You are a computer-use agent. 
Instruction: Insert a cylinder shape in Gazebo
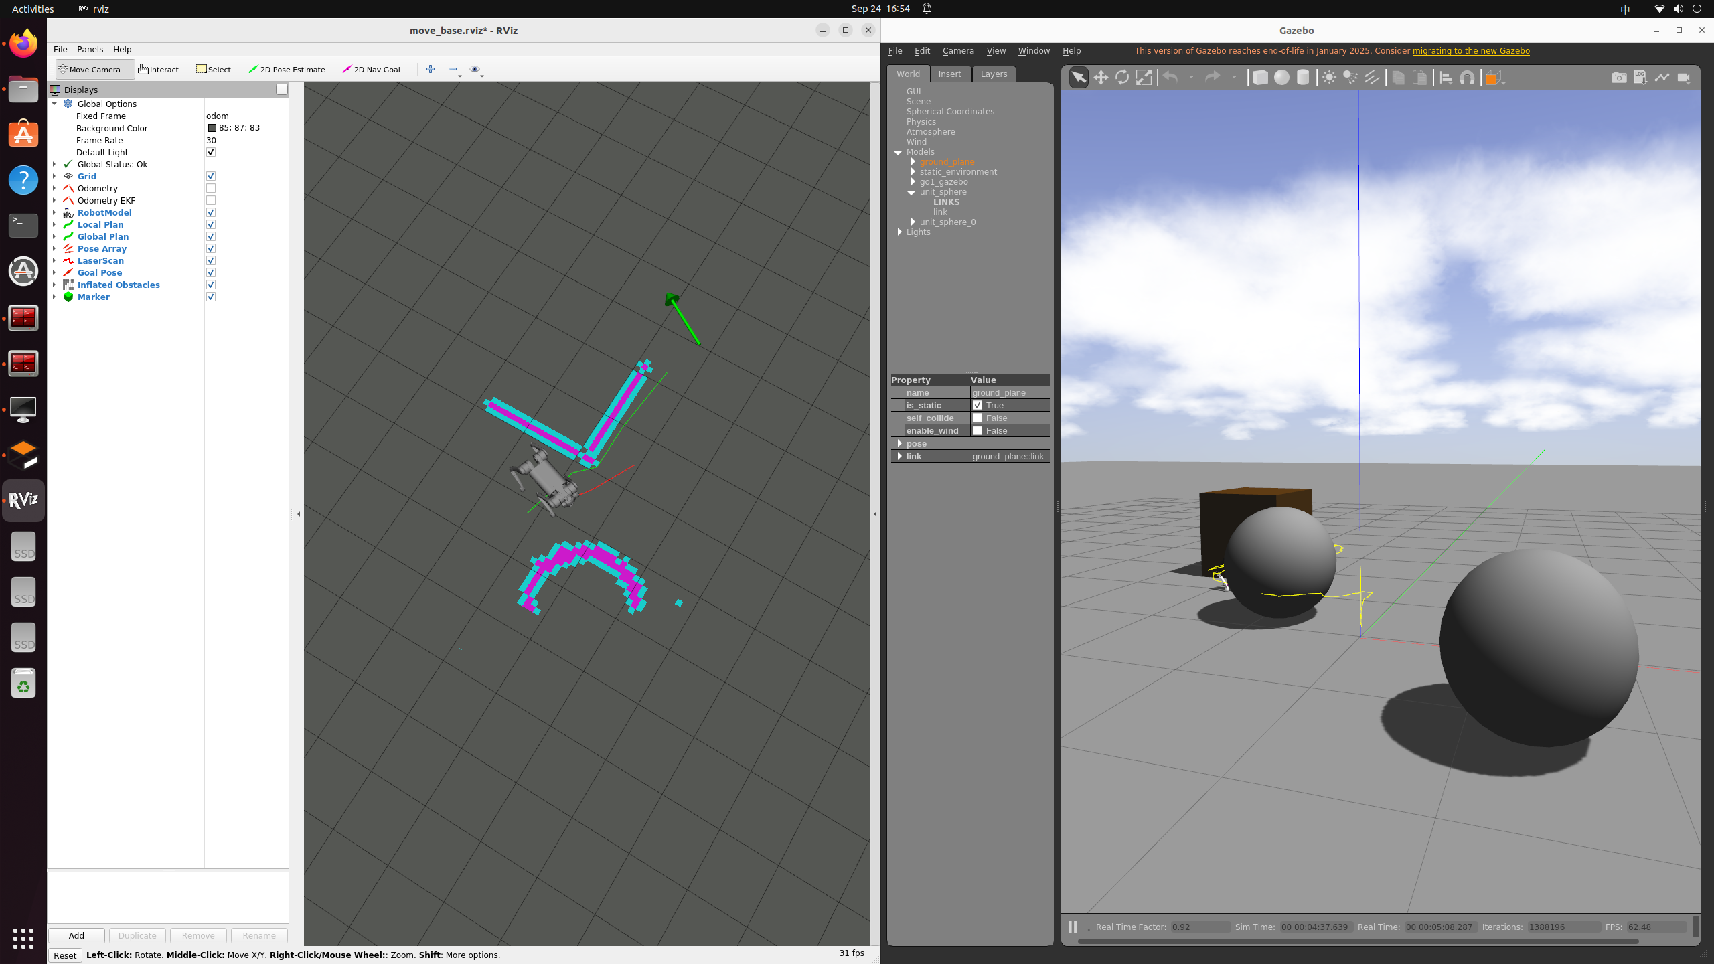[x=1303, y=78]
